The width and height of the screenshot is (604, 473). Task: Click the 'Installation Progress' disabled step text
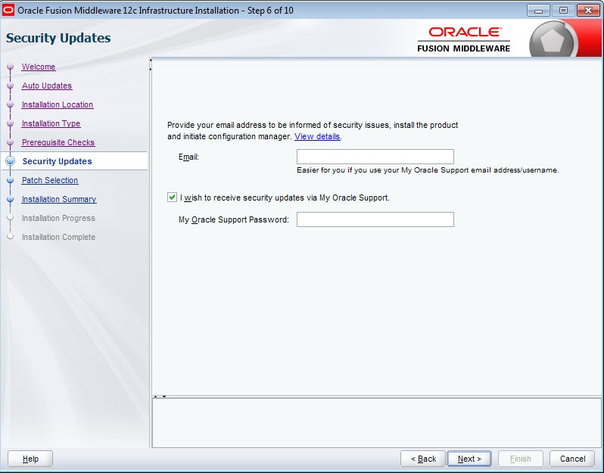(58, 218)
